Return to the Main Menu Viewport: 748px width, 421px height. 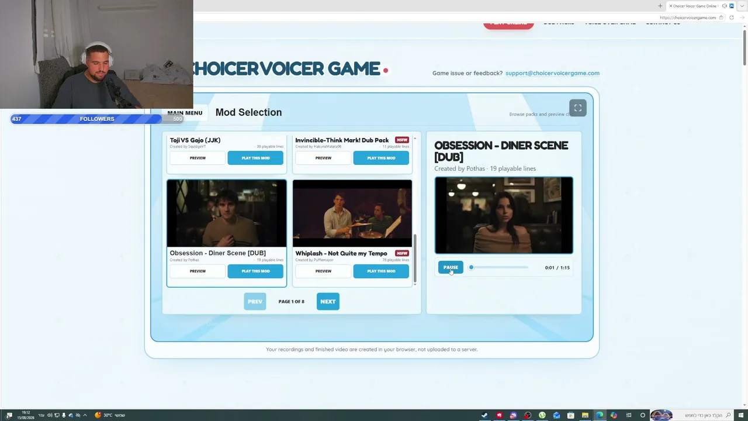click(x=185, y=113)
